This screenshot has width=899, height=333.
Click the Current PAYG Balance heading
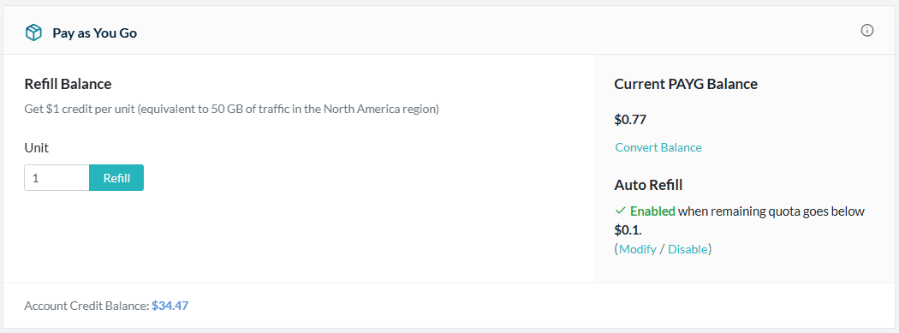(x=686, y=84)
